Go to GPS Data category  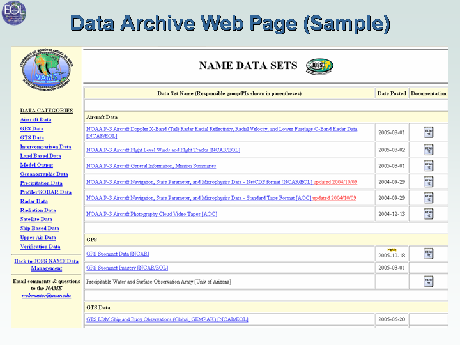point(32,129)
